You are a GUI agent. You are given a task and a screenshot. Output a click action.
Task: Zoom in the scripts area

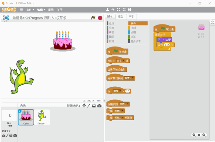point(204,135)
